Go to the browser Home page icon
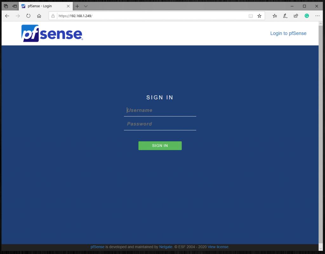The width and height of the screenshot is (325, 254). [39, 16]
